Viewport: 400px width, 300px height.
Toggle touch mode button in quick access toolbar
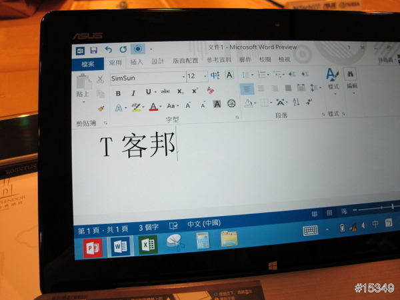coord(138,49)
